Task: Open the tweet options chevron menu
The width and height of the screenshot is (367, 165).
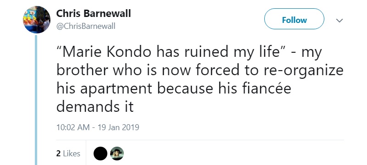Action: [x=339, y=21]
